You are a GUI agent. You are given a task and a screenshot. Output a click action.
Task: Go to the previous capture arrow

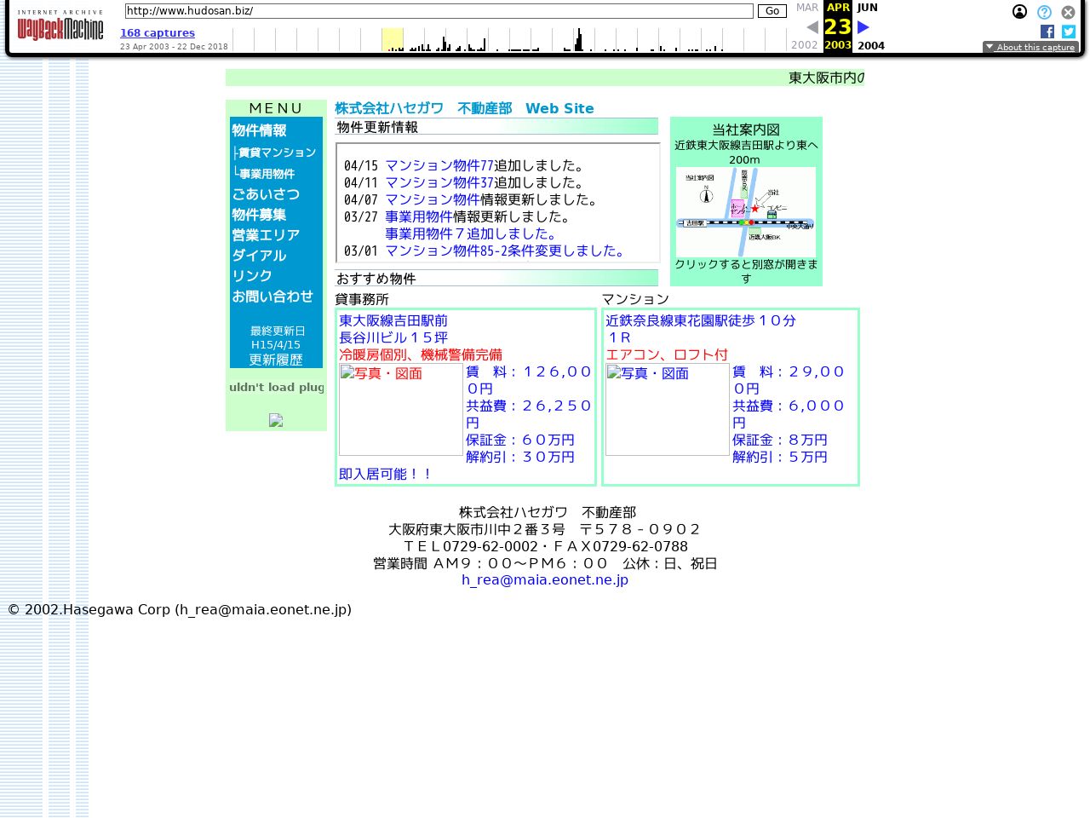812,27
